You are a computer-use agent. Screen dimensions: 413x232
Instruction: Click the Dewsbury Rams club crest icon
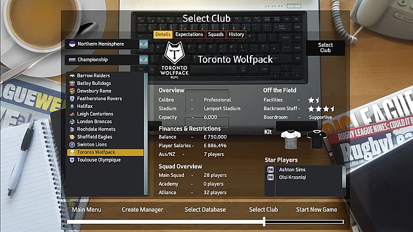72,91
